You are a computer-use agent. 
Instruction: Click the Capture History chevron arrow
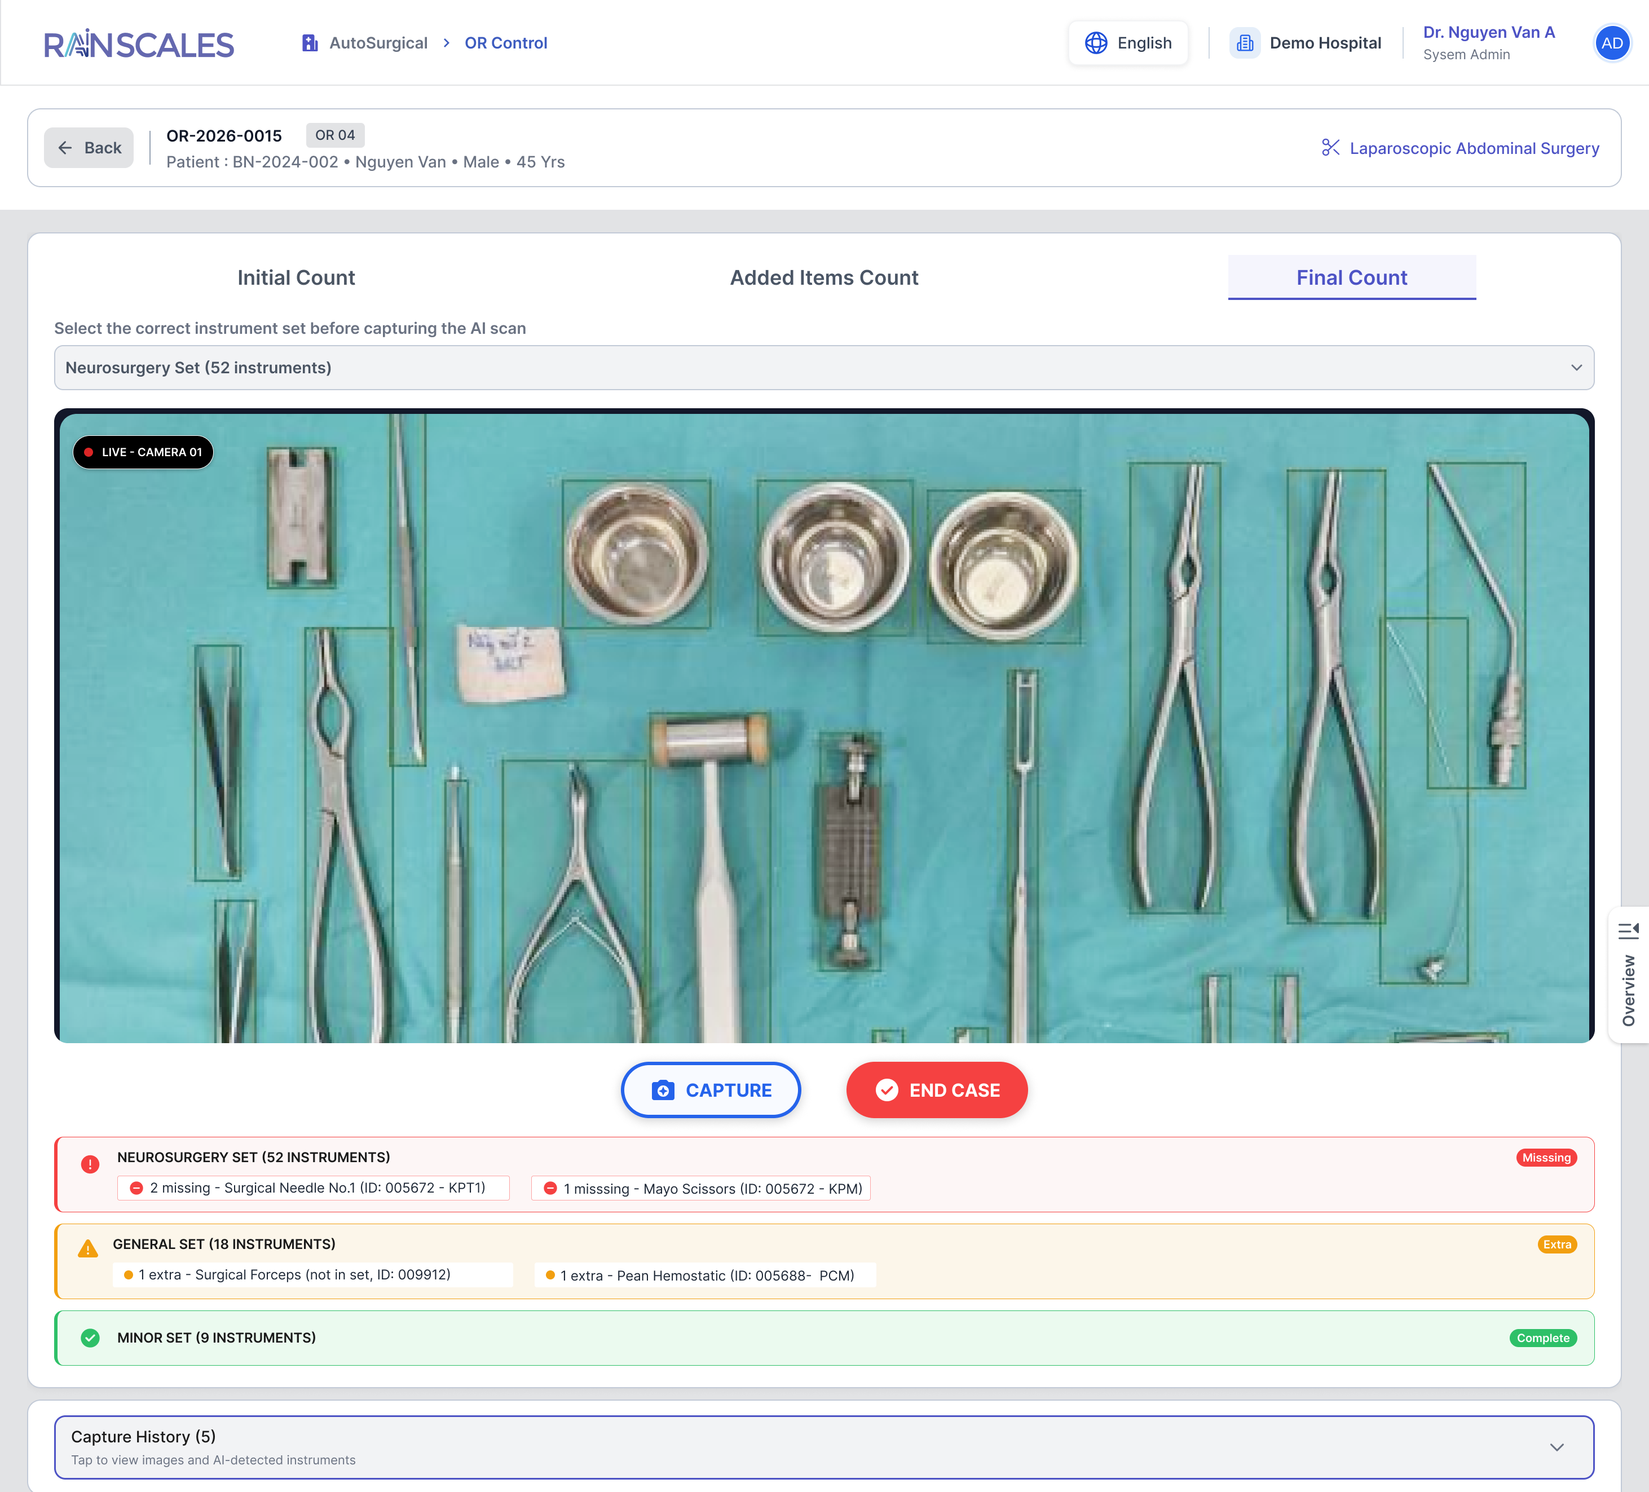coord(1557,1447)
